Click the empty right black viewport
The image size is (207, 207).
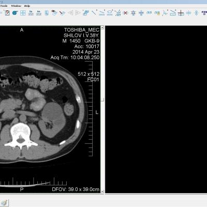tap(156, 109)
